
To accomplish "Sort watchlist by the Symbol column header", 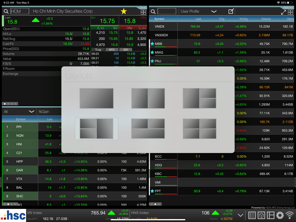I will click(159, 19).
